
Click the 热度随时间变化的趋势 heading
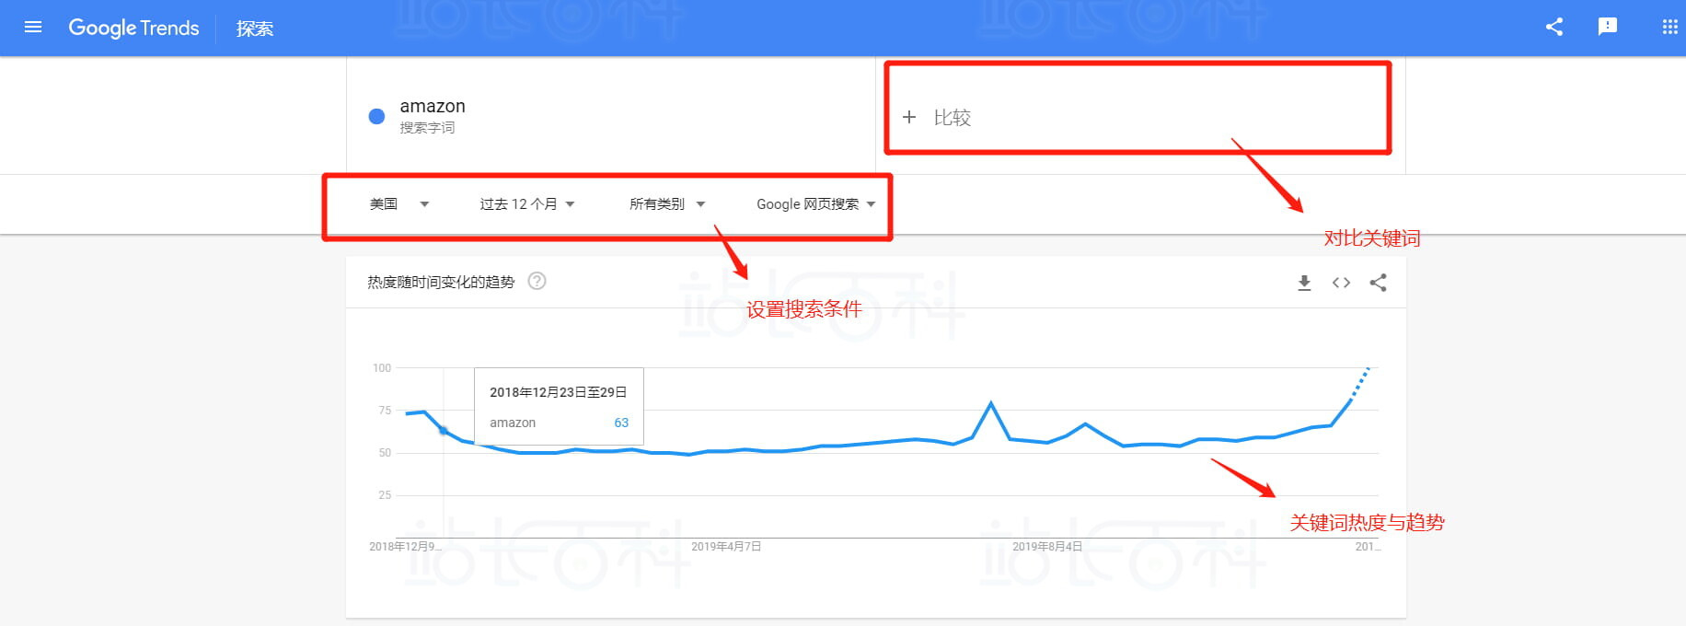coord(441,282)
